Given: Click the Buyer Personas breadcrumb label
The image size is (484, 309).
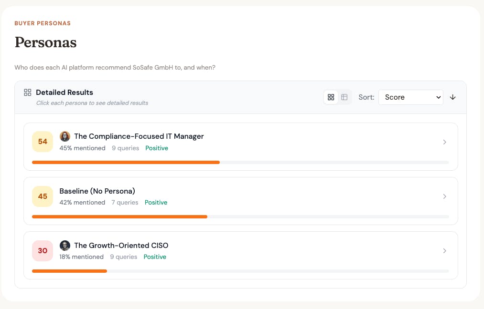Looking at the screenshot, I should click(x=43, y=23).
